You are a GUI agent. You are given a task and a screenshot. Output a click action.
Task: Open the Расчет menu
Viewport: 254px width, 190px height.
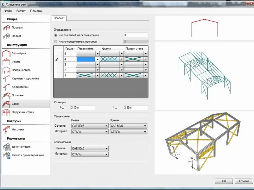[x=21, y=11]
